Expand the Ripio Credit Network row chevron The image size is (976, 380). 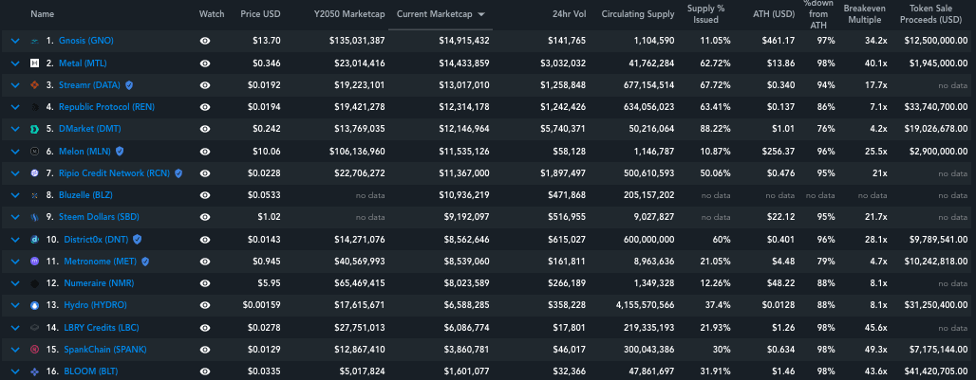[x=15, y=173]
